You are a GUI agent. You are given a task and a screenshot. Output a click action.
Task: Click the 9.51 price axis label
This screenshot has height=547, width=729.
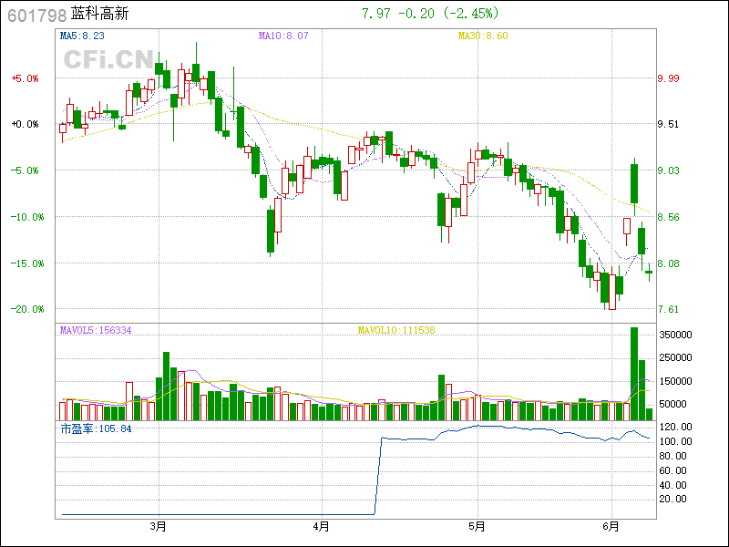[x=668, y=124]
